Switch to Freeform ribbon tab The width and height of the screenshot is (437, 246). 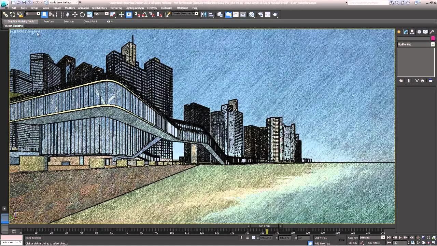[x=48, y=21]
